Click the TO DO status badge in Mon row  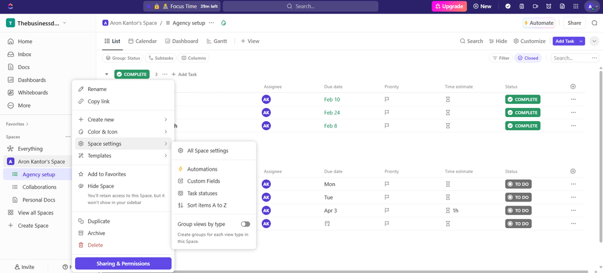point(518,184)
